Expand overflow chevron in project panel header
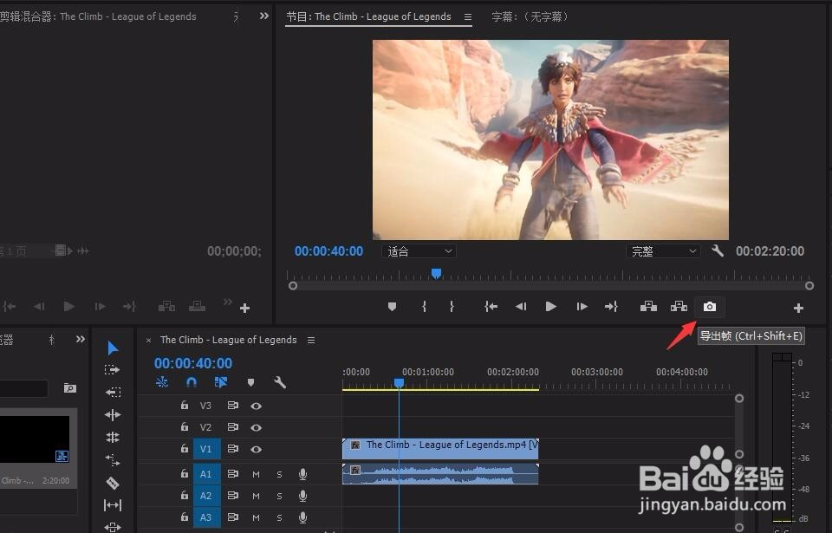Screen dimensions: 832x533 tap(80, 339)
